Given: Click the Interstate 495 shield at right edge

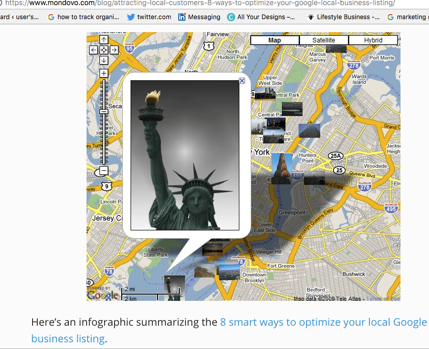Looking at the screenshot, I should pyautogui.click(x=391, y=209).
